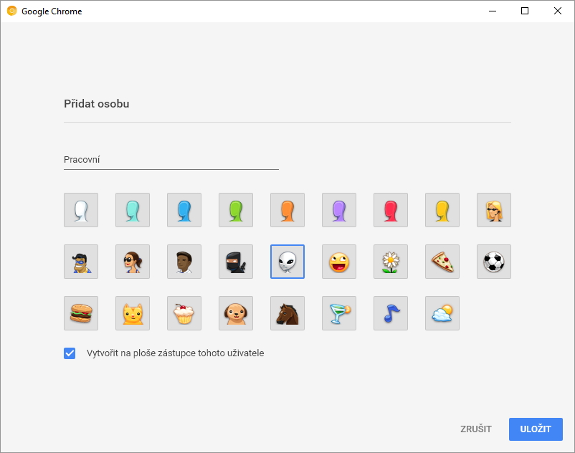Choose the soccer ball avatar
Screen dimensions: 575x453
(494, 262)
